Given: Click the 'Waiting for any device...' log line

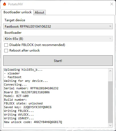Looking at the screenshot, I should click(26, 81).
